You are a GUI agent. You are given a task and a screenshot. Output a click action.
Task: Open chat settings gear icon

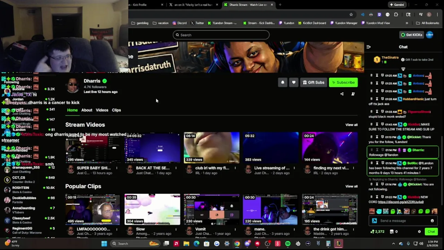(x=419, y=232)
